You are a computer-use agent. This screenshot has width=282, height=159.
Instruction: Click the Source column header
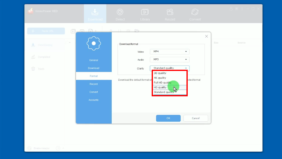pos(241,43)
